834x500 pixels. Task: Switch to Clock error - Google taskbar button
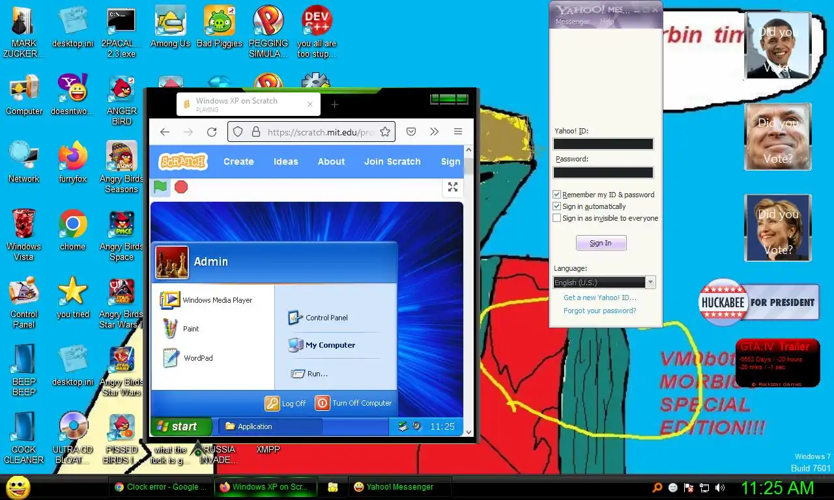pos(161,487)
